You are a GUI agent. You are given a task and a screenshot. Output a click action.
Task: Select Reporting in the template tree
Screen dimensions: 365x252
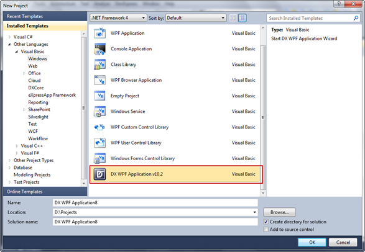click(x=38, y=102)
